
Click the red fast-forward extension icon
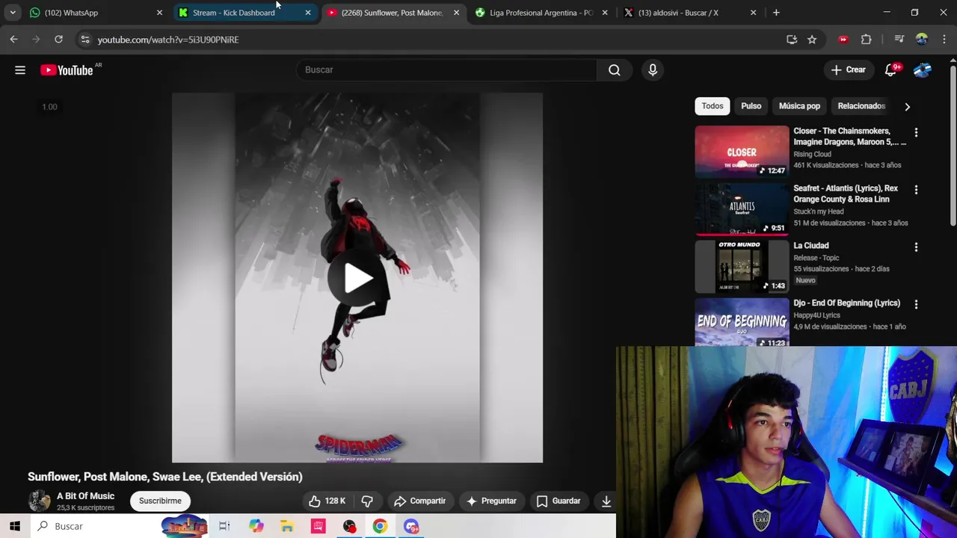[x=843, y=40]
